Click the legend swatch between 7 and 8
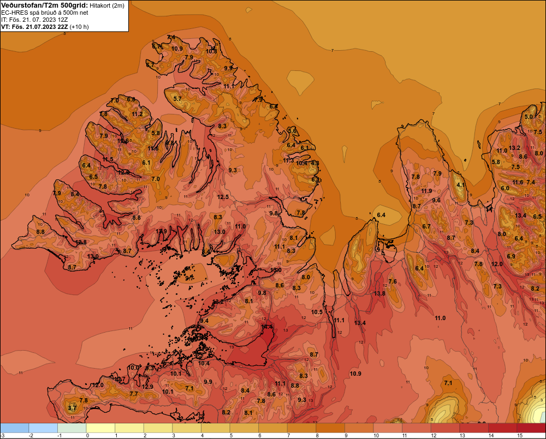 tap(301, 428)
